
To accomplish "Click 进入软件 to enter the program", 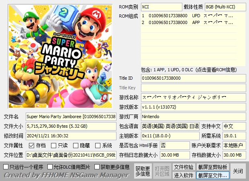I will pos(184,175).
